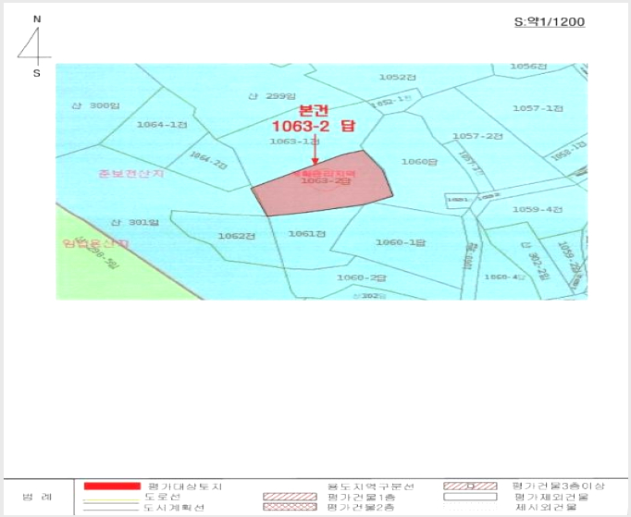This screenshot has height=517, width=631.
Task: Click the 범 례 legend heading
Action: [37, 497]
